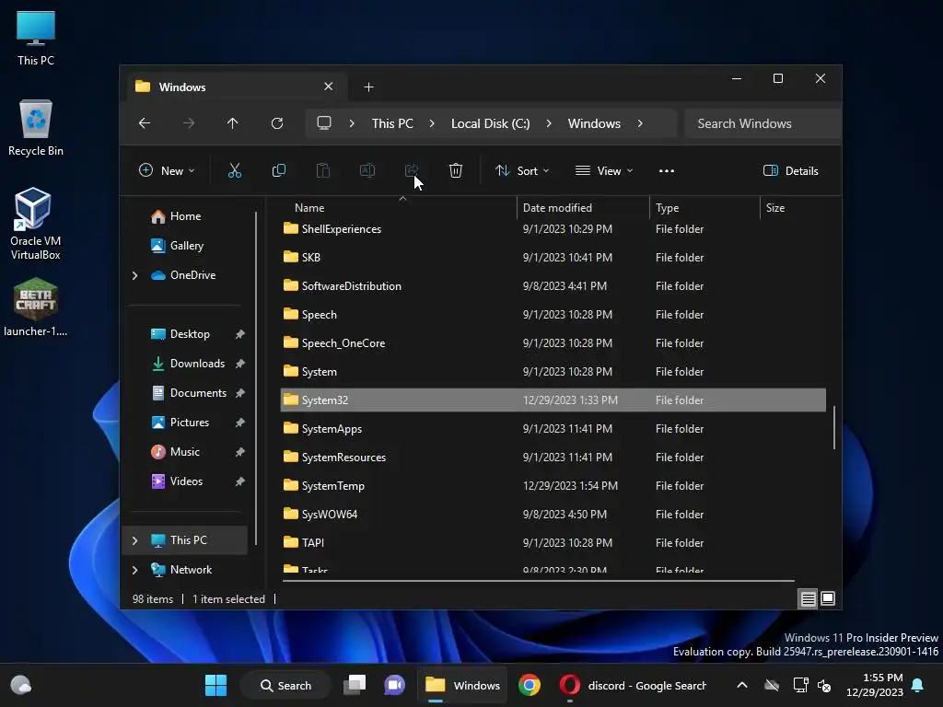The image size is (943, 707).
Task: Toggle the Details pane button
Action: (790, 170)
